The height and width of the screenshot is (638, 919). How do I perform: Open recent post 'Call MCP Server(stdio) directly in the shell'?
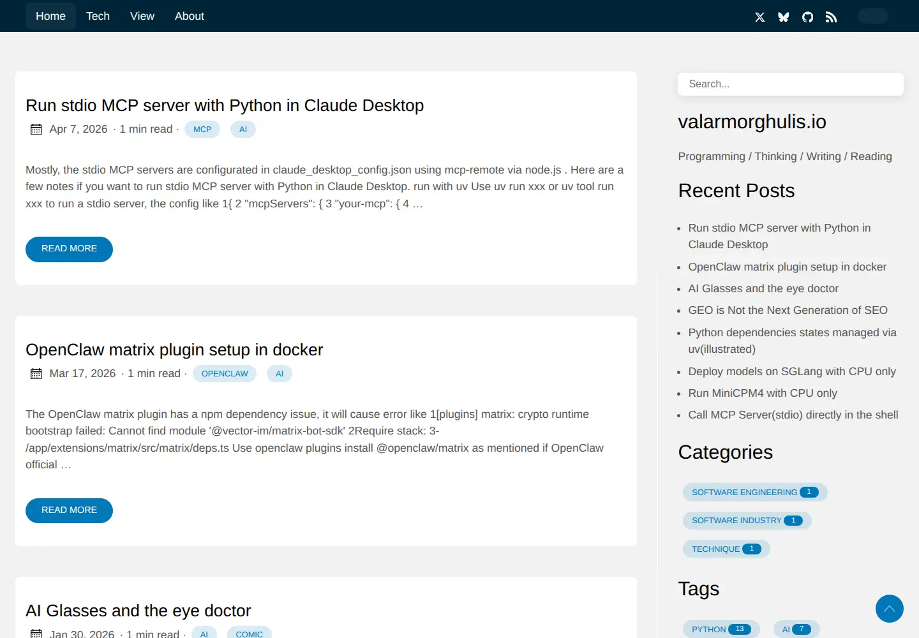point(793,415)
